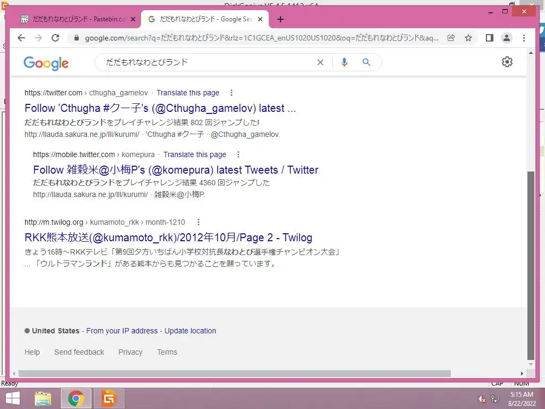Reload the Google search page

coord(55,38)
